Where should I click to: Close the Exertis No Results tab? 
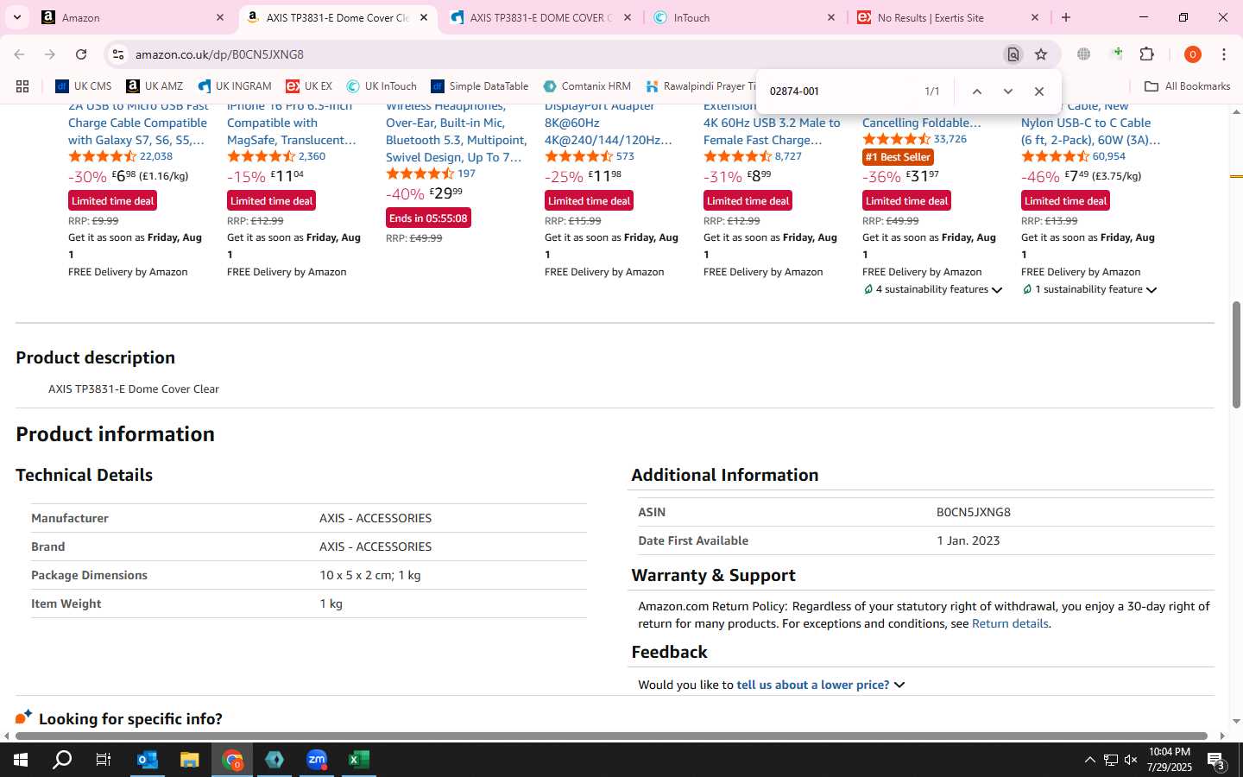click(1035, 17)
